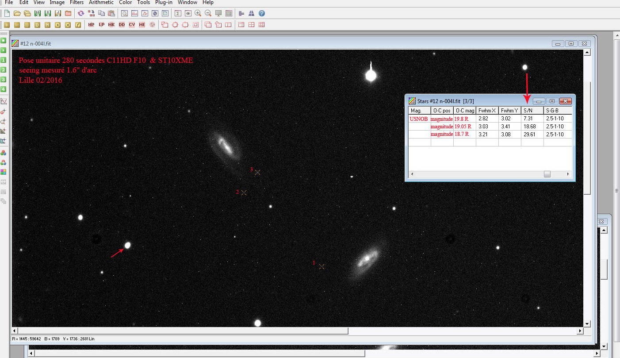
Task: Save image with the J disk icon
Action: pos(57,13)
